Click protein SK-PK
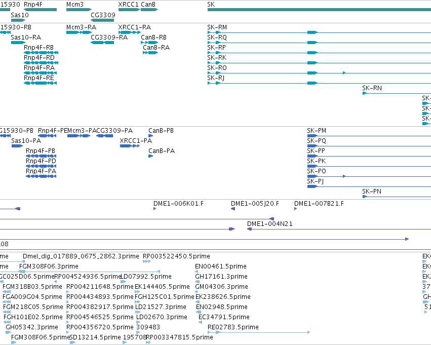431x345 pixels. 369,166
